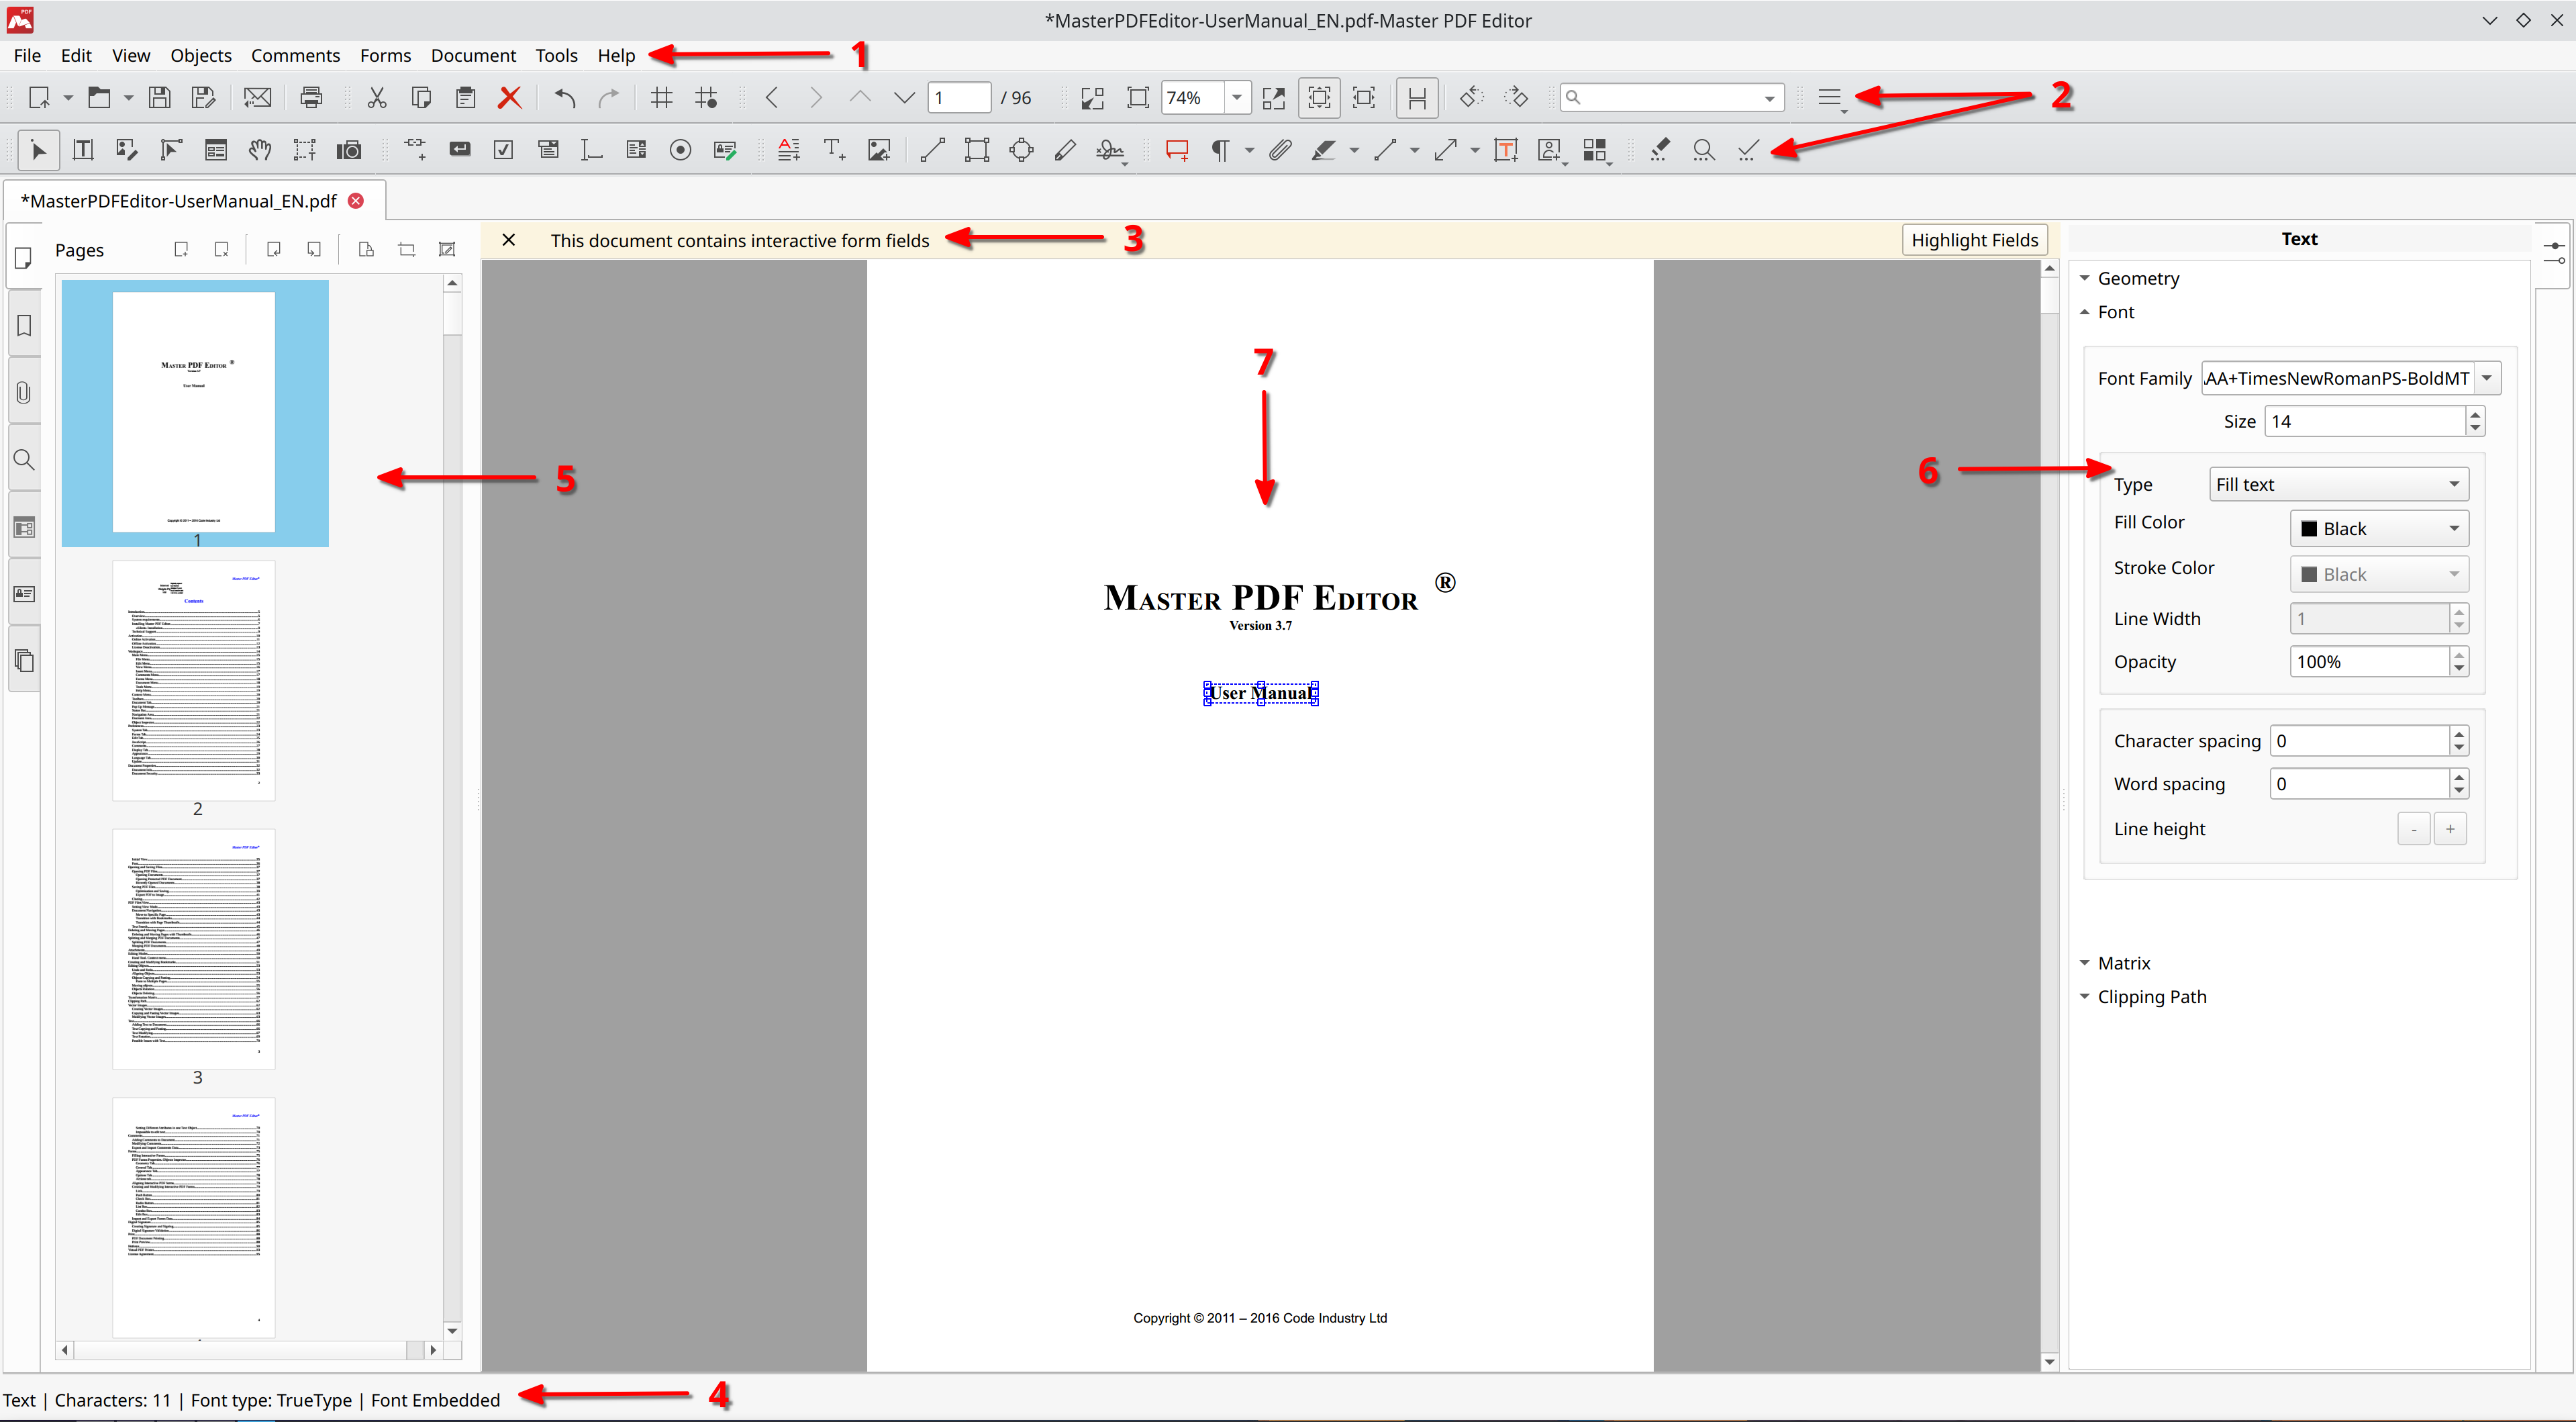Open the Tools menu
Image resolution: width=2576 pixels, height=1426 pixels.
(x=556, y=54)
